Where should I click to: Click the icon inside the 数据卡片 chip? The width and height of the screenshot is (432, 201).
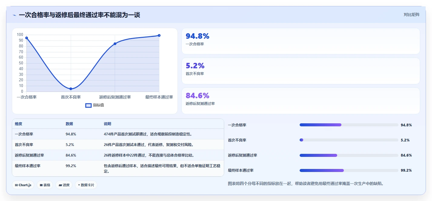click(79, 185)
